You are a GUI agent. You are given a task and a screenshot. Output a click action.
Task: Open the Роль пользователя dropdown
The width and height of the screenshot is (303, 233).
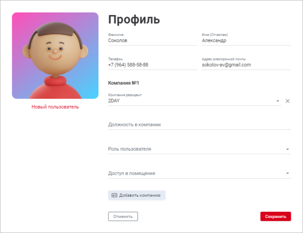(x=199, y=149)
